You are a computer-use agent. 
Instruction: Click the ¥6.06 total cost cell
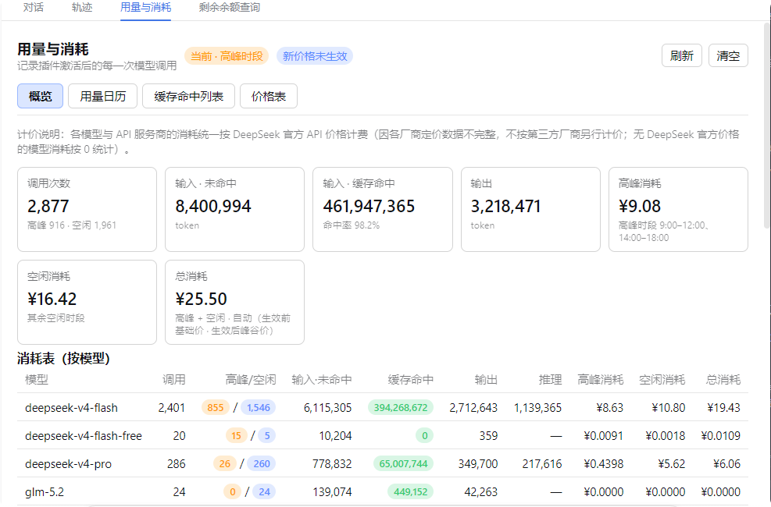726,464
